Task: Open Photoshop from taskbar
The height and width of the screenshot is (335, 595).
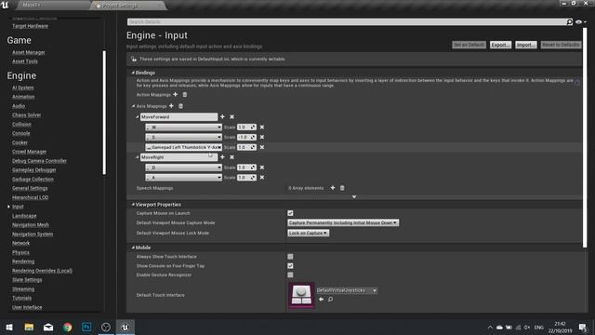Action: point(86,327)
